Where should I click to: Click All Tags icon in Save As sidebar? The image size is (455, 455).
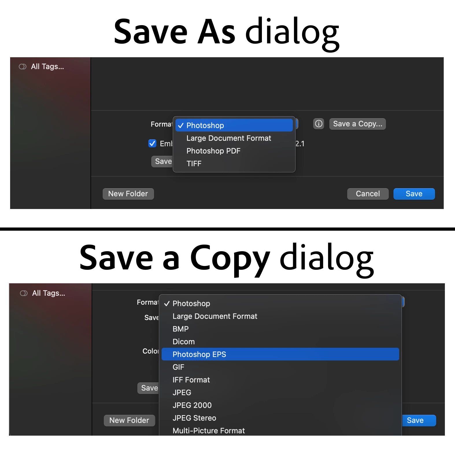23,67
